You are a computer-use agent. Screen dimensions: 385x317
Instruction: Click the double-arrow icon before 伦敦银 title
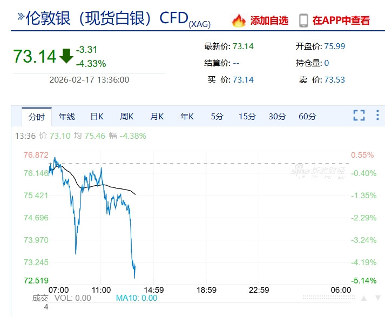tap(21, 17)
